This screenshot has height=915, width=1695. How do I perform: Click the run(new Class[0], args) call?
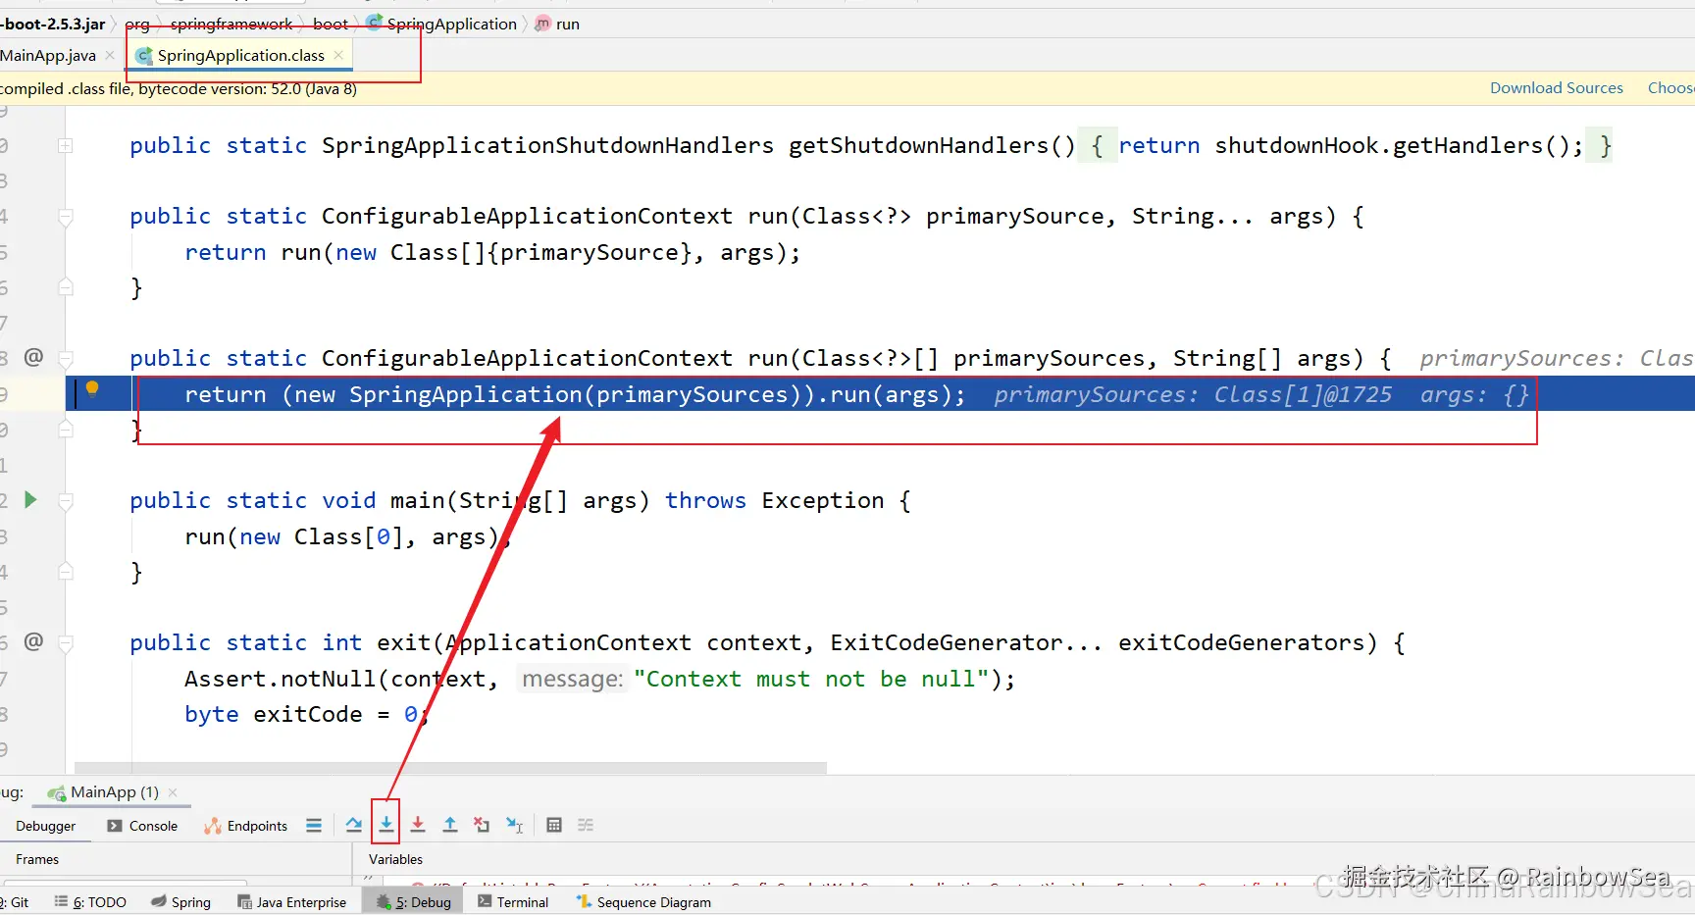click(x=348, y=536)
